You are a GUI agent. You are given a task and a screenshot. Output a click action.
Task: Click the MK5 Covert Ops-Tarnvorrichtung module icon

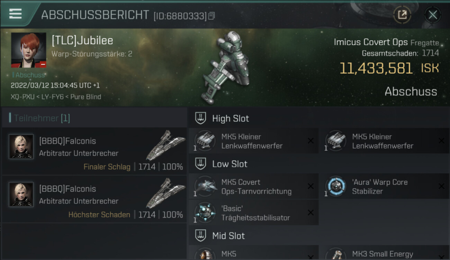tap(205, 186)
